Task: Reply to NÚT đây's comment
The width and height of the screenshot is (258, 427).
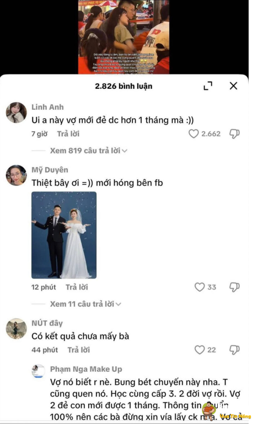Action: click(79, 350)
